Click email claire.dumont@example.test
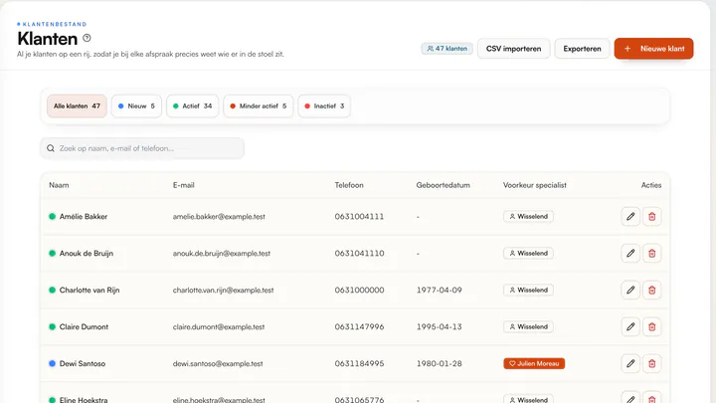This screenshot has height=403, width=716. click(x=219, y=326)
